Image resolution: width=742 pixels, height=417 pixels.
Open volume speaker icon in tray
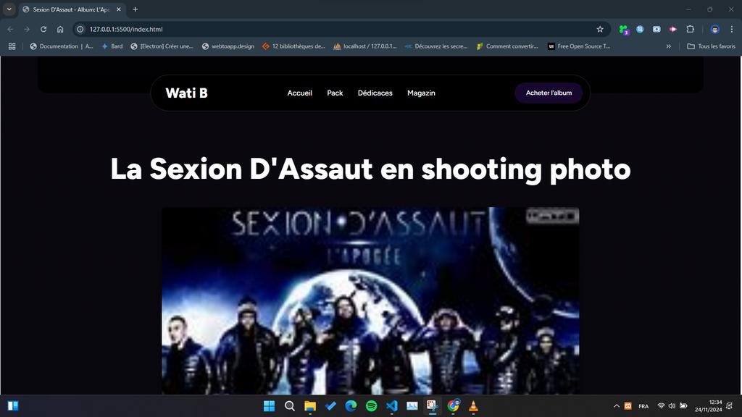(672, 406)
